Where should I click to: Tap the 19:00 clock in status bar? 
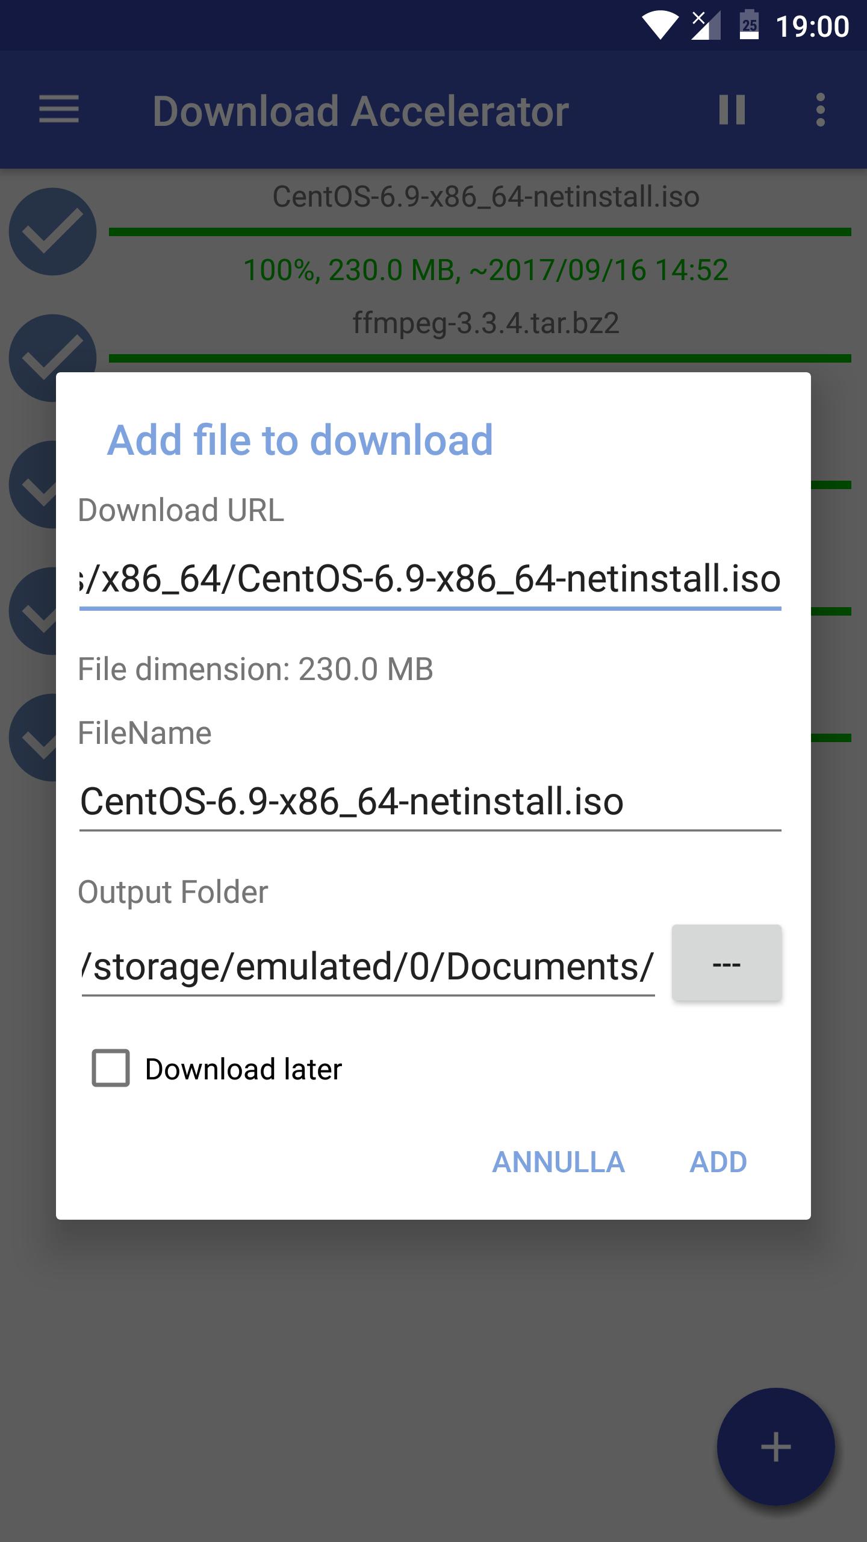click(812, 27)
